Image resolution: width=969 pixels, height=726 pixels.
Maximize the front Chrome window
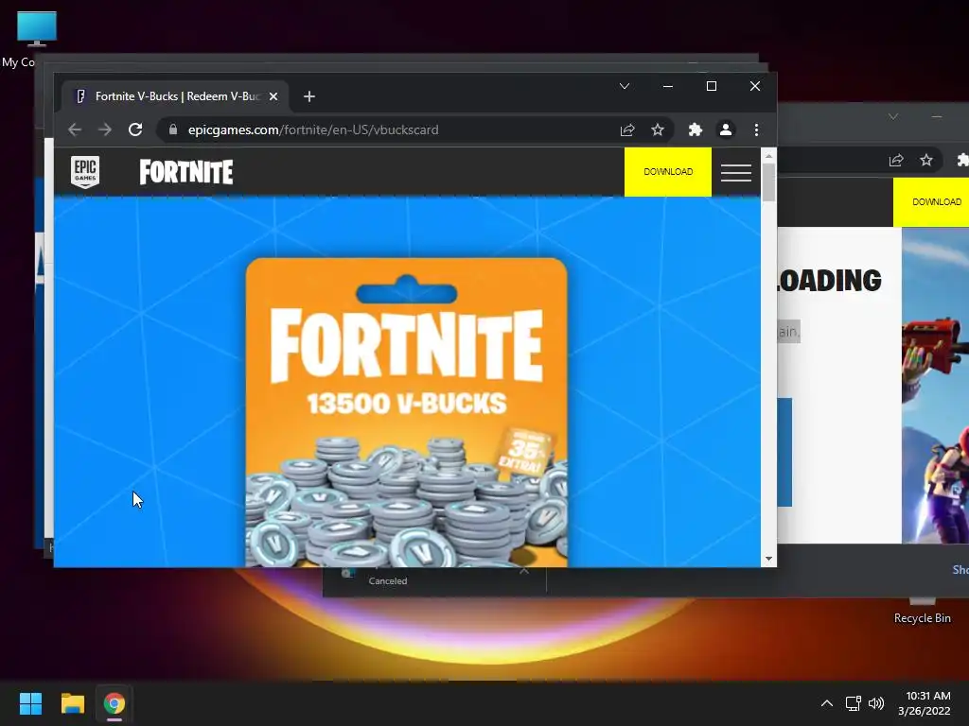coord(712,86)
